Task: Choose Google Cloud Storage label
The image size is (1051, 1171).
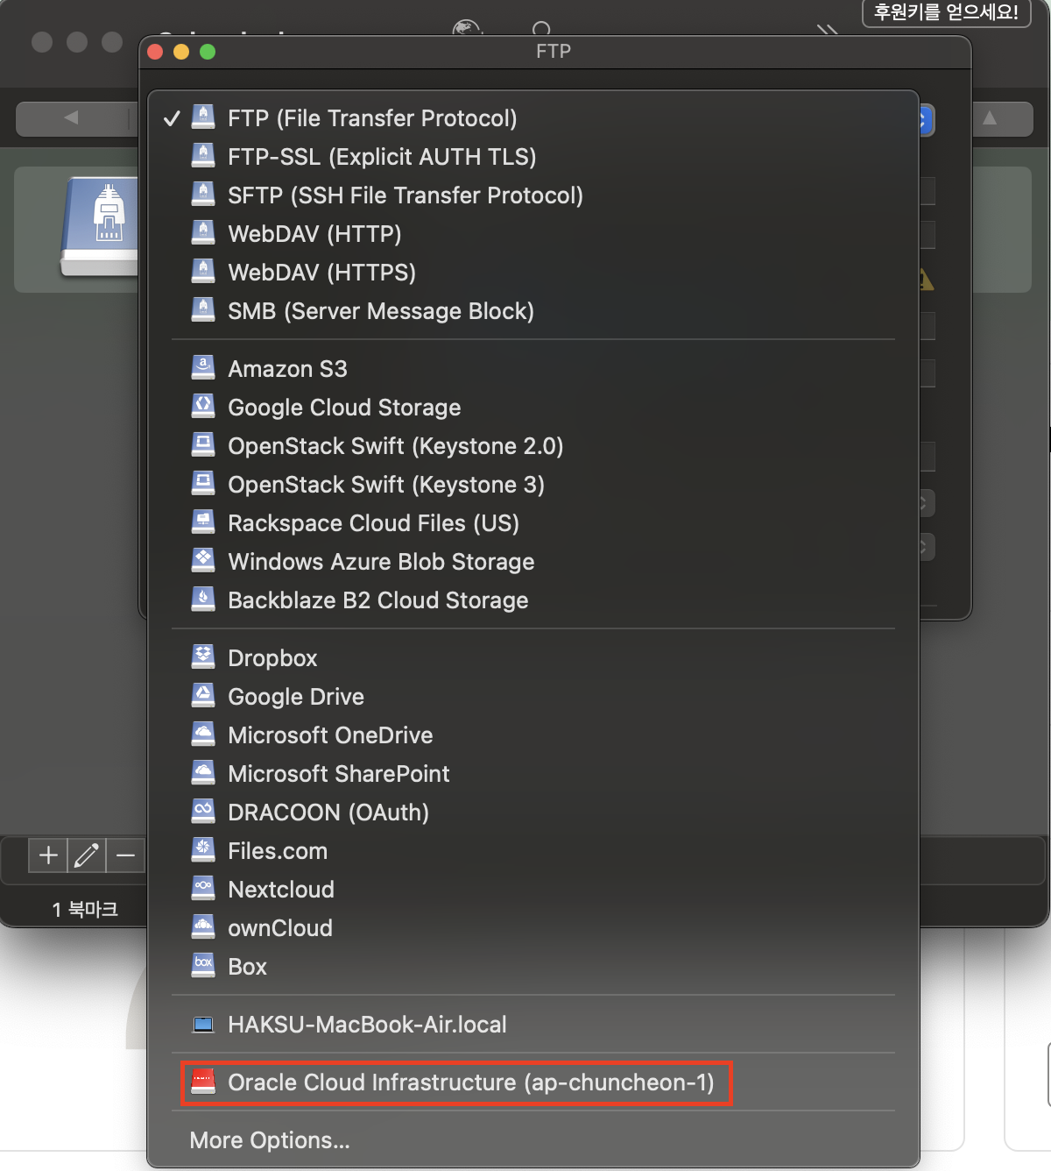Action: point(344,408)
